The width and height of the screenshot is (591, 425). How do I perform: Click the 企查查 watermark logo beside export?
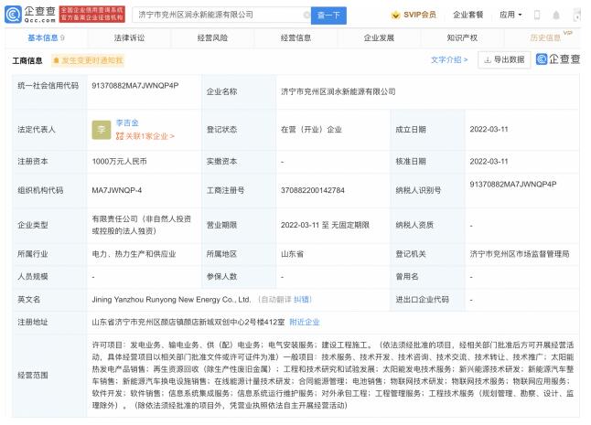(557, 59)
